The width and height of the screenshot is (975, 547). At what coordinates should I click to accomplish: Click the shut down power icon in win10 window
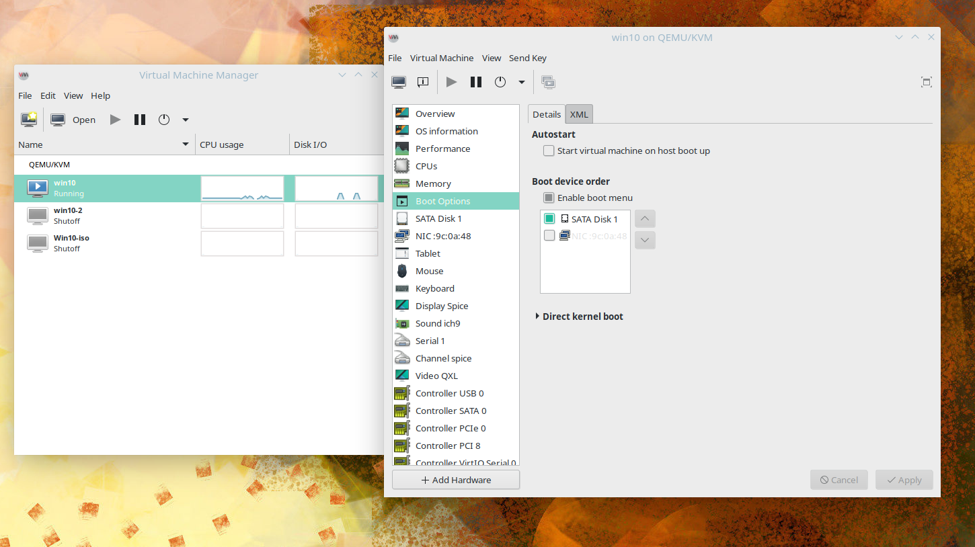(500, 82)
